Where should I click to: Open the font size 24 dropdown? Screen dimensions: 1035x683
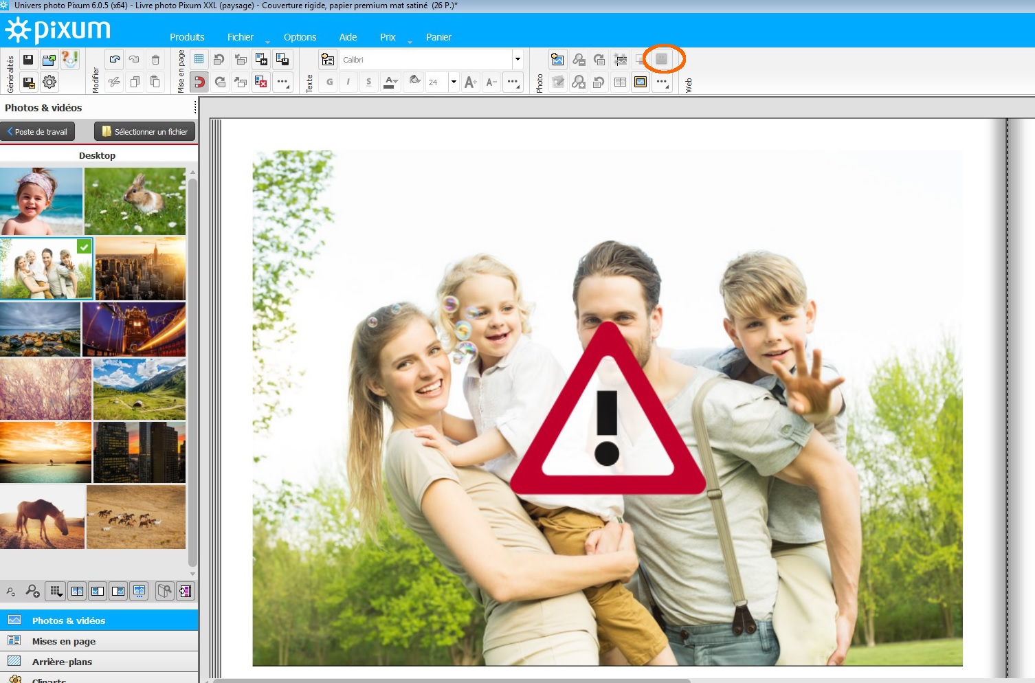click(x=454, y=82)
